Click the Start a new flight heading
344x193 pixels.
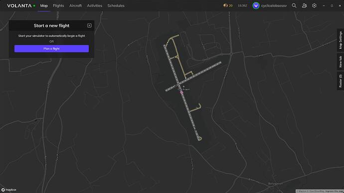[x=51, y=25]
